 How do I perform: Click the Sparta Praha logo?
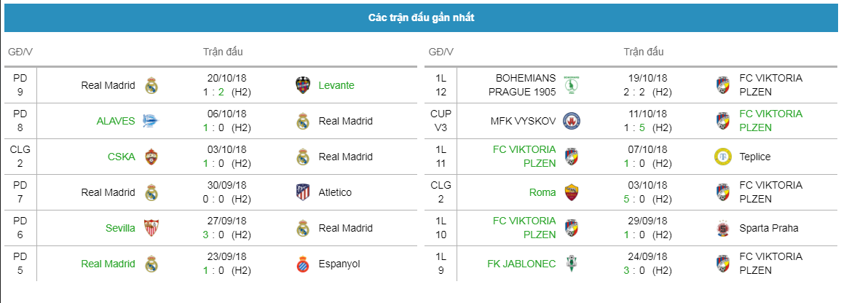tap(724, 228)
